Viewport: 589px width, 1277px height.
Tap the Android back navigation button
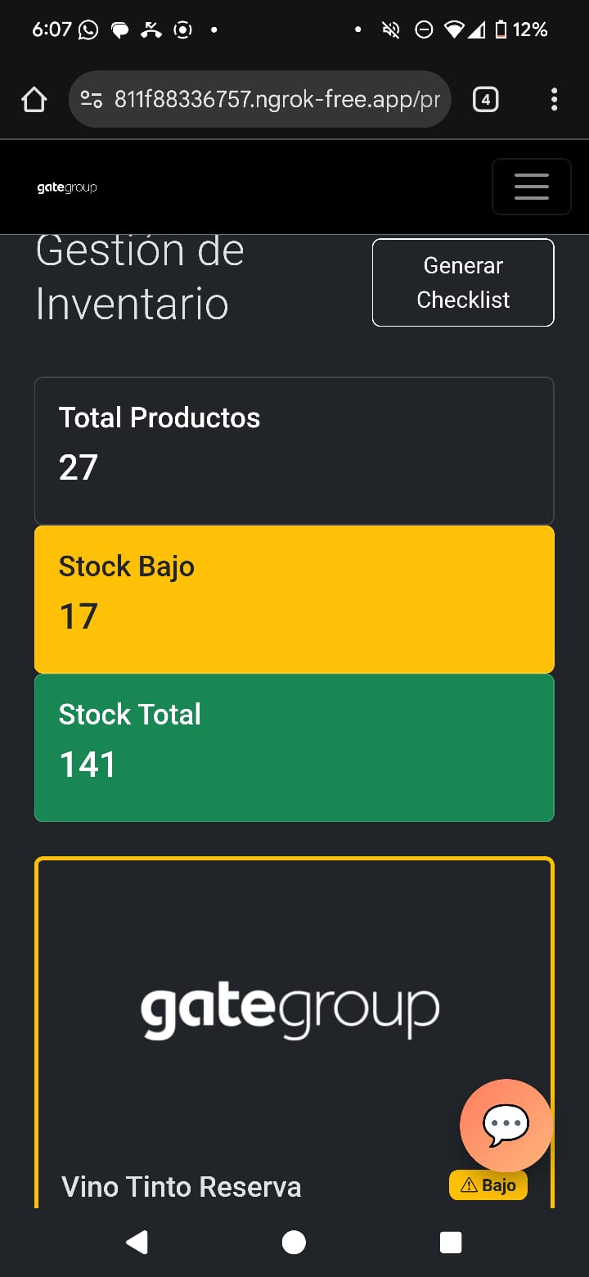click(137, 1242)
